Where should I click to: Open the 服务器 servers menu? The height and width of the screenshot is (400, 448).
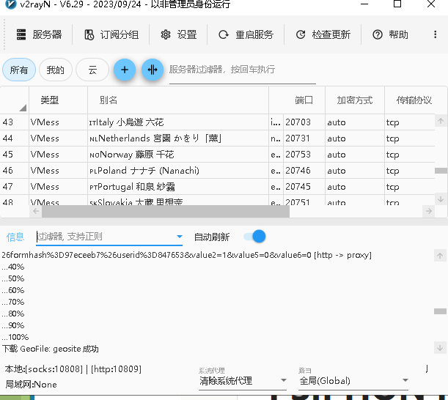point(39,35)
